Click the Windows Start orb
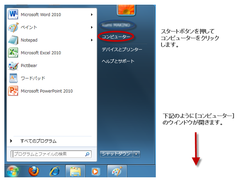 coord(13,171)
